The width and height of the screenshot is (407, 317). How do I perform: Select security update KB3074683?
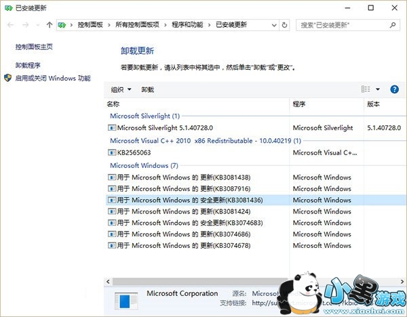pyautogui.click(x=190, y=223)
